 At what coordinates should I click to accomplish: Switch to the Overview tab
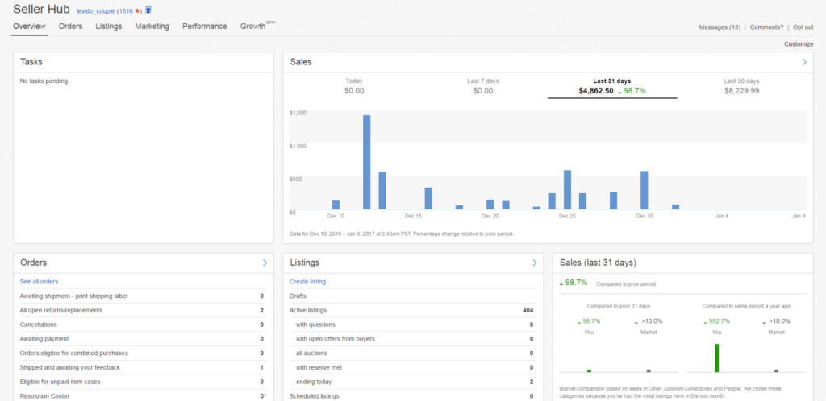point(30,27)
